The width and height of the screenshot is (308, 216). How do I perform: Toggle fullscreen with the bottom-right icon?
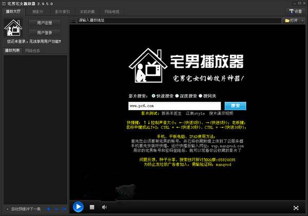pyautogui.click(x=296, y=208)
